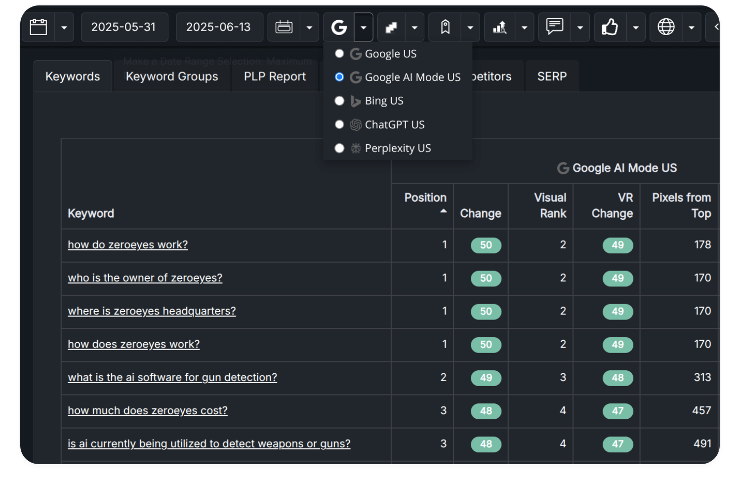This screenshot has height=477, width=735.
Task: Collapse the search engine dropdown arrow
Action: (364, 28)
